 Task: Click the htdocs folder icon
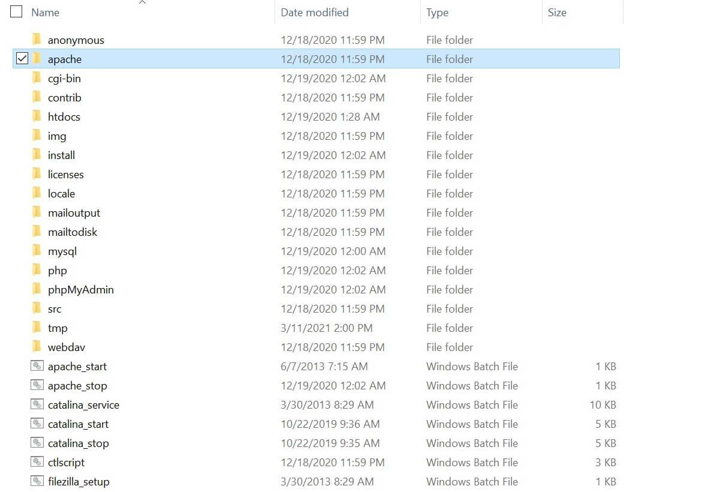click(37, 116)
